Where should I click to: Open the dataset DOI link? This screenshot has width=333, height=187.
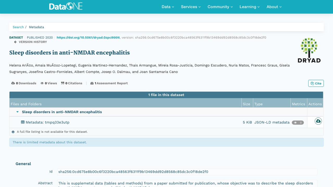88,37
